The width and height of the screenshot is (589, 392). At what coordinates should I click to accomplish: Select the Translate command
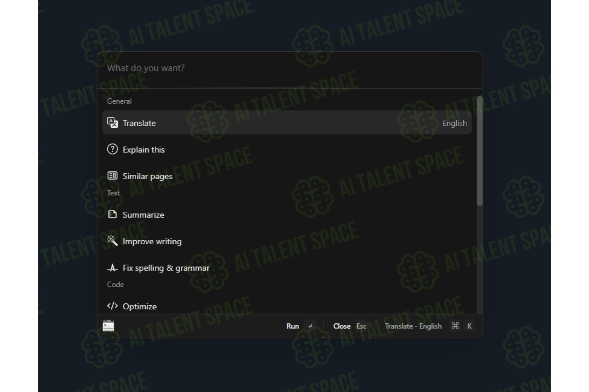[287, 123]
